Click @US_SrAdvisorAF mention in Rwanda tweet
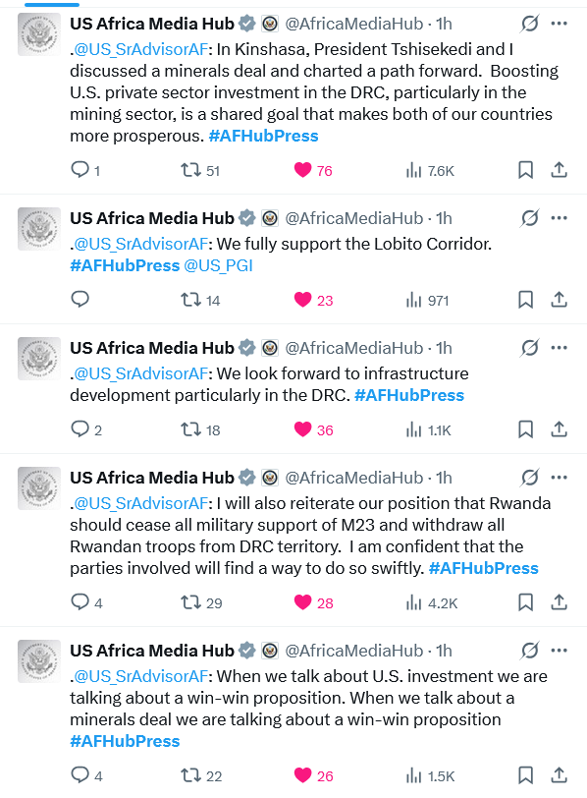 (x=140, y=503)
